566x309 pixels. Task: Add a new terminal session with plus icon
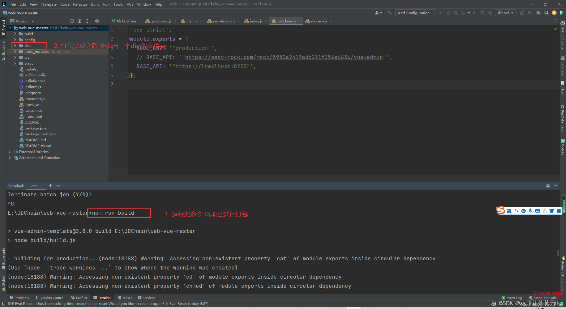(x=50, y=186)
